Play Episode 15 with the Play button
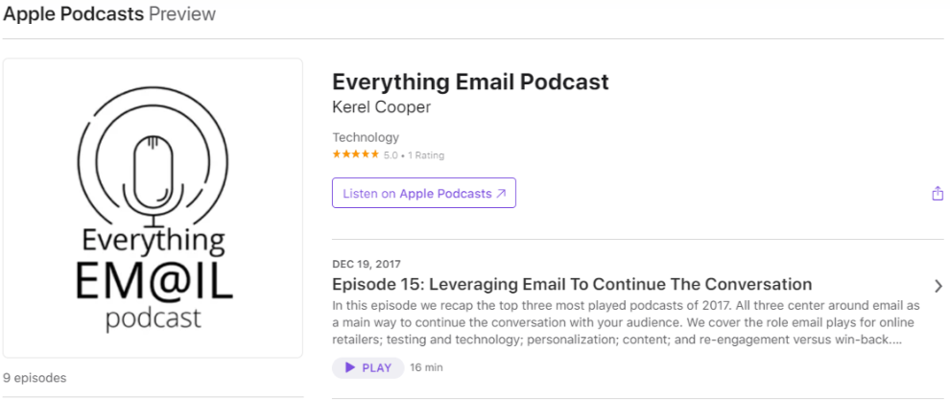Image resolution: width=950 pixels, height=400 pixels. [x=368, y=368]
